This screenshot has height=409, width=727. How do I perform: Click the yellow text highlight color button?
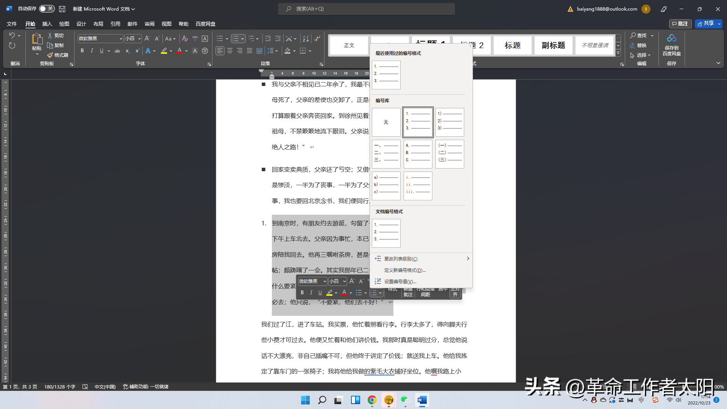[164, 51]
